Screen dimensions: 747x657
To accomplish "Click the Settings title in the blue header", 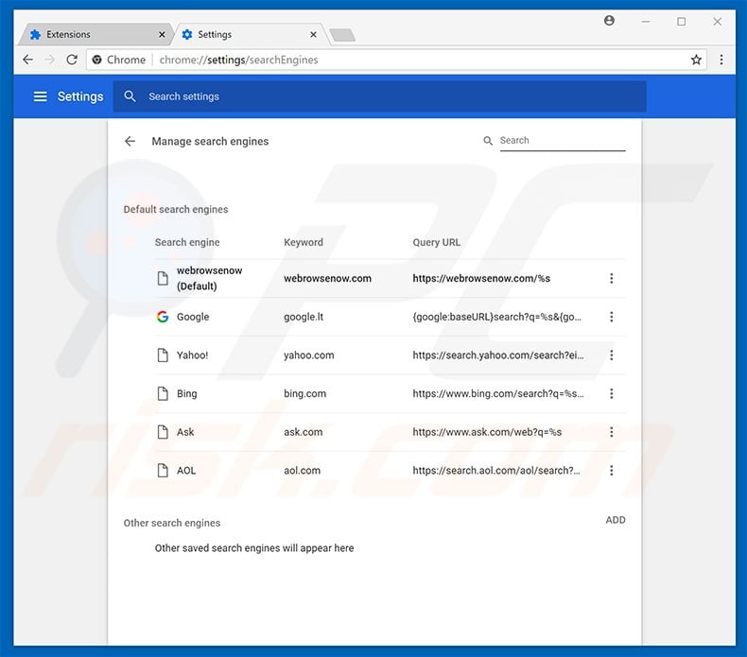I will point(80,96).
